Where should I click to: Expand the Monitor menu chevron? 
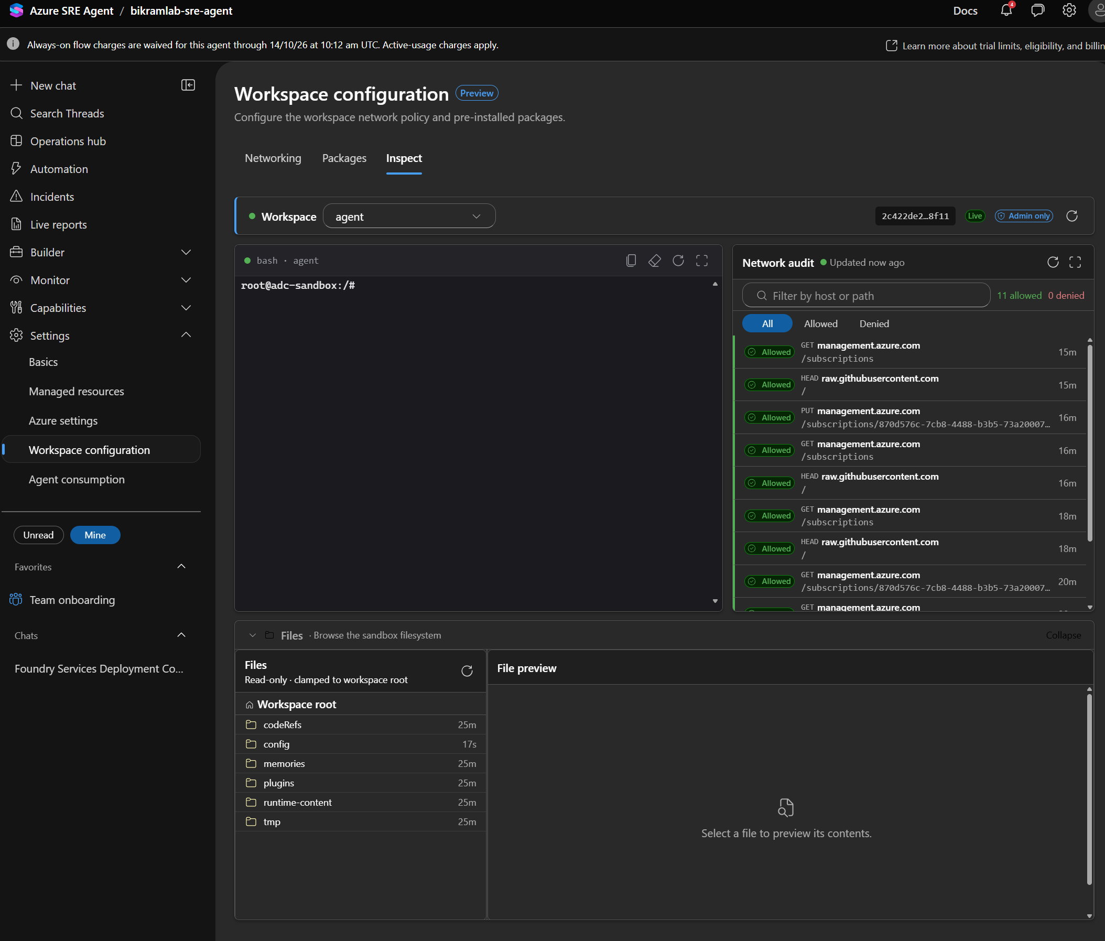(x=186, y=279)
